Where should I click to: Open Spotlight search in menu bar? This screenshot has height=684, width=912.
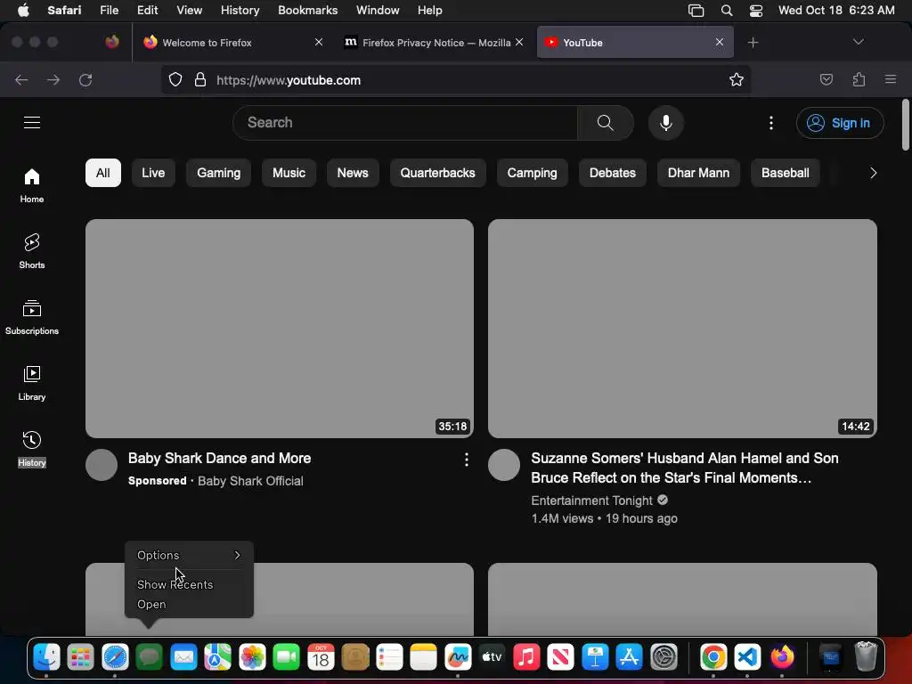pos(727,11)
